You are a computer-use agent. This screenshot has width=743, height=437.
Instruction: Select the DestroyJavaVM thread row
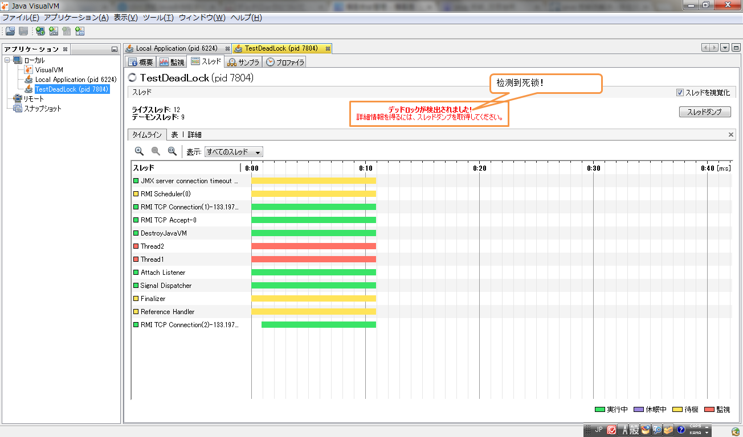pos(431,233)
